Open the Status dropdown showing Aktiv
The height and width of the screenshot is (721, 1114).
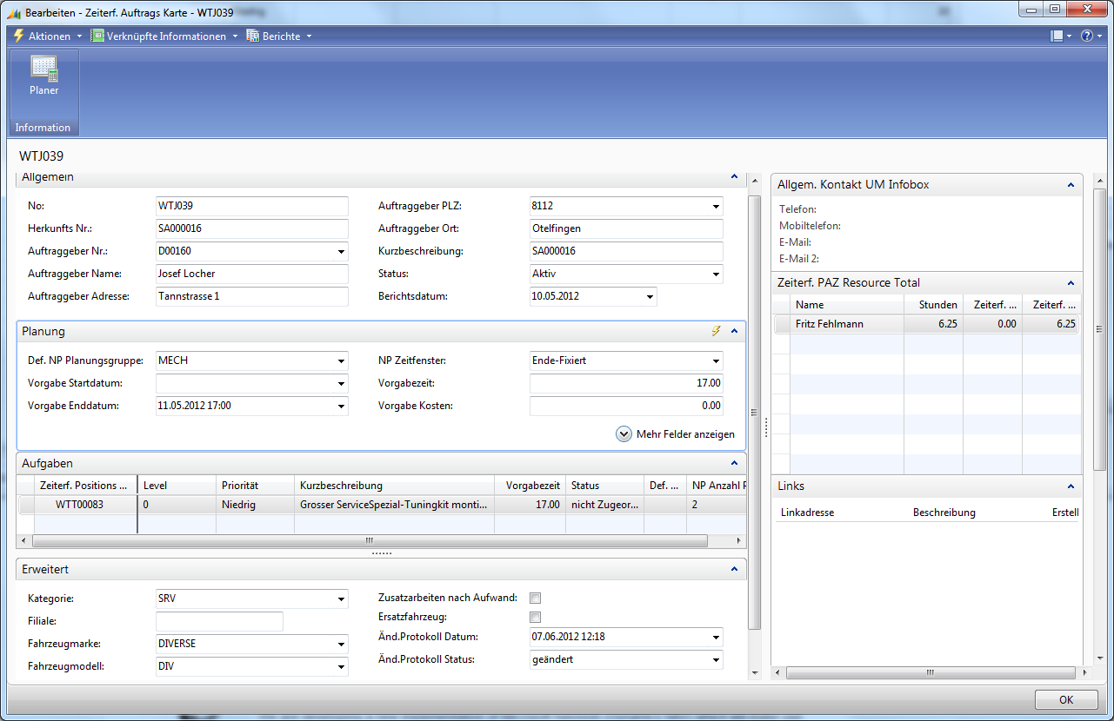716,275
